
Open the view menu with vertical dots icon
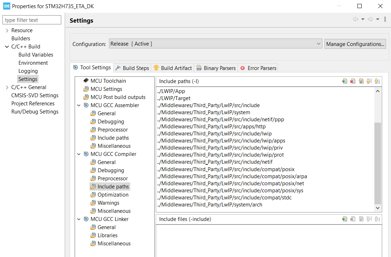[385, 19]
